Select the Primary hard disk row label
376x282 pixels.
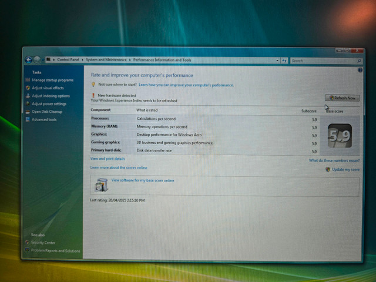106,150
